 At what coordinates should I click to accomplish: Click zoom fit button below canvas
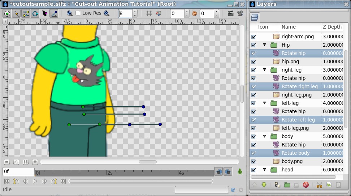click(x=26, y=162)
